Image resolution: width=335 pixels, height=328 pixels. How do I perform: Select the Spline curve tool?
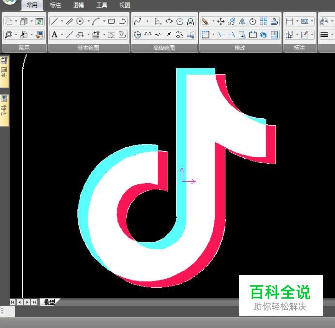point(137,21)
